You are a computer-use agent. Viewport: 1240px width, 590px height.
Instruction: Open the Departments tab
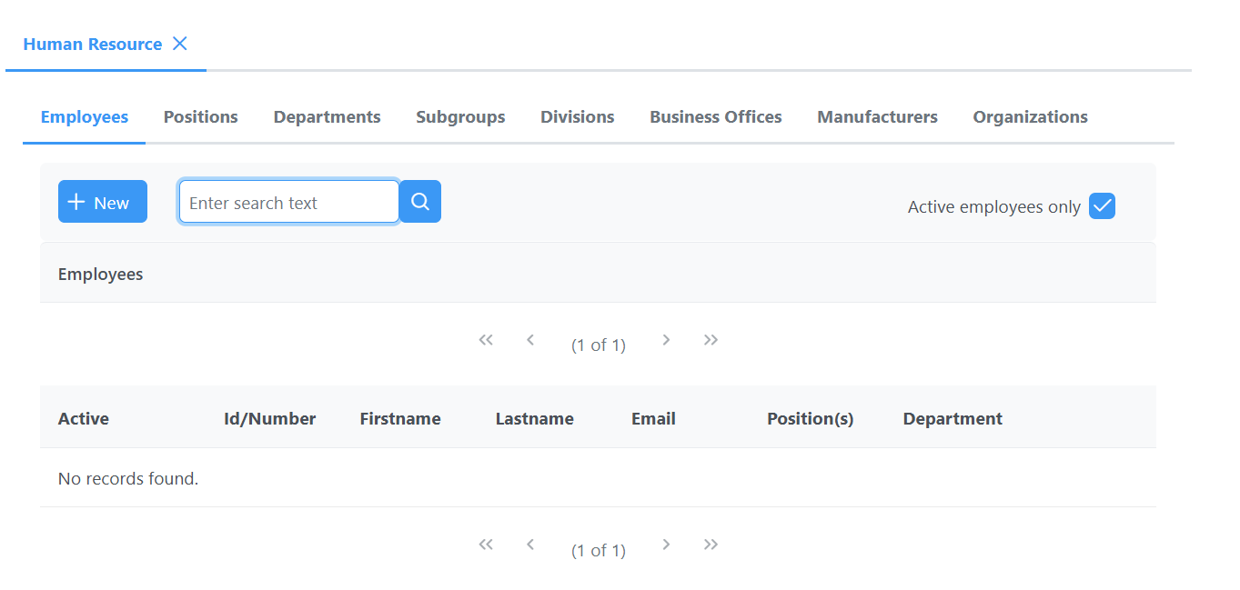(x=327, y=117)
